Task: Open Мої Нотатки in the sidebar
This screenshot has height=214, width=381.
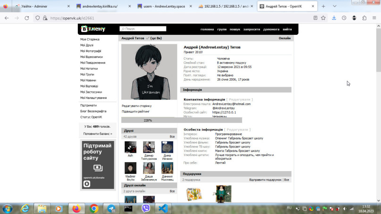Action: click(89, 69)
